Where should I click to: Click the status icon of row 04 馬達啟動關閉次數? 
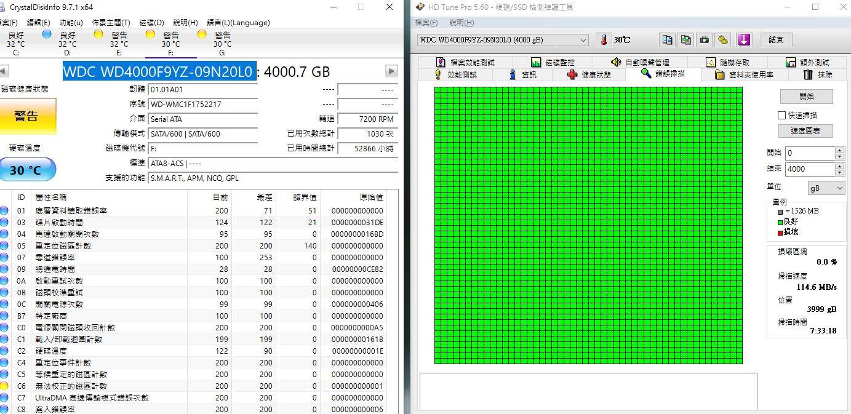point(4,234)
